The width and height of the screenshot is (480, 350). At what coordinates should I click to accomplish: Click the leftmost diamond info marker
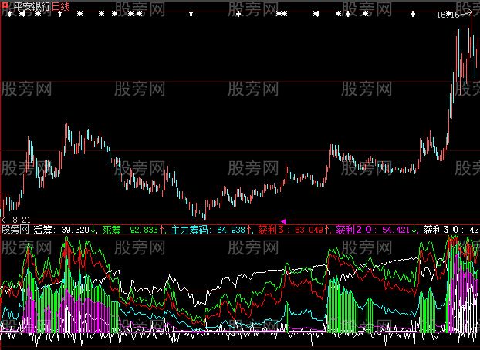(x=9, y=14)
